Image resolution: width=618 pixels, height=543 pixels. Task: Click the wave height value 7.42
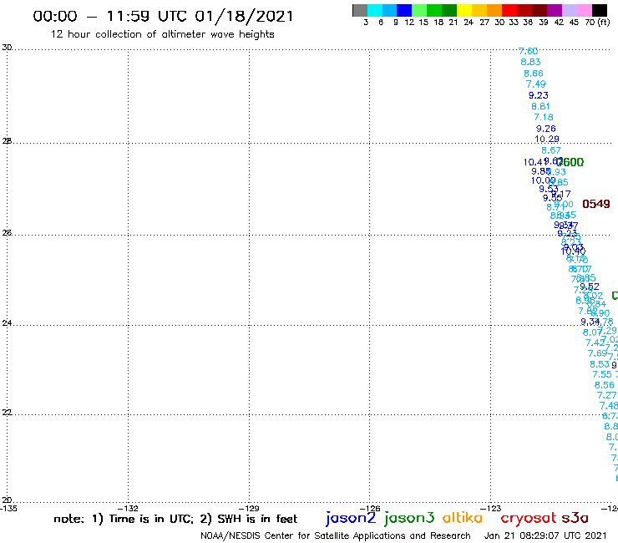tap(594, 343)
